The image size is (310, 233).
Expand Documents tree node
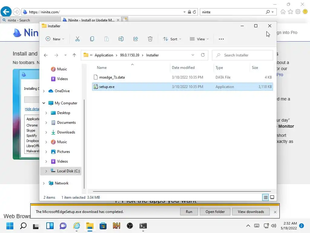(46, 123)
